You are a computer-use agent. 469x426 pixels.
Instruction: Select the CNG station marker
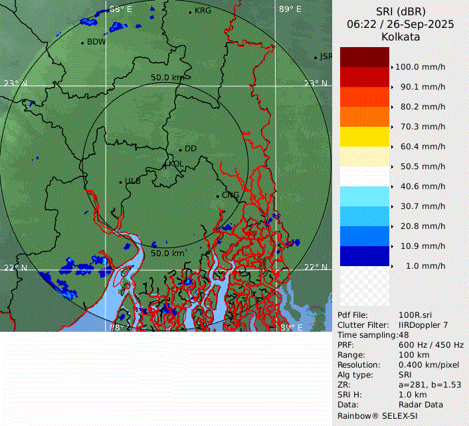(x=218, y=196)
